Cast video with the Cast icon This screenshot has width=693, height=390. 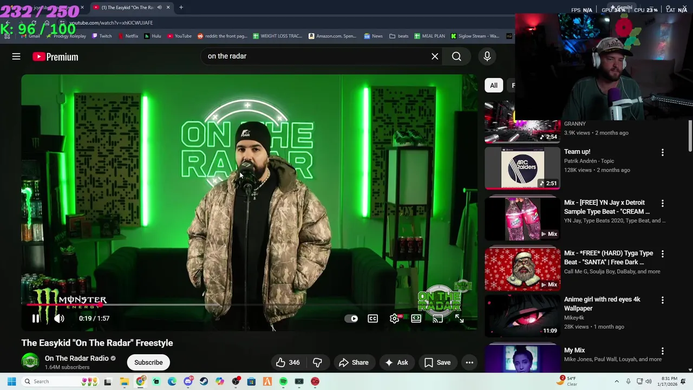pos(437,318)
